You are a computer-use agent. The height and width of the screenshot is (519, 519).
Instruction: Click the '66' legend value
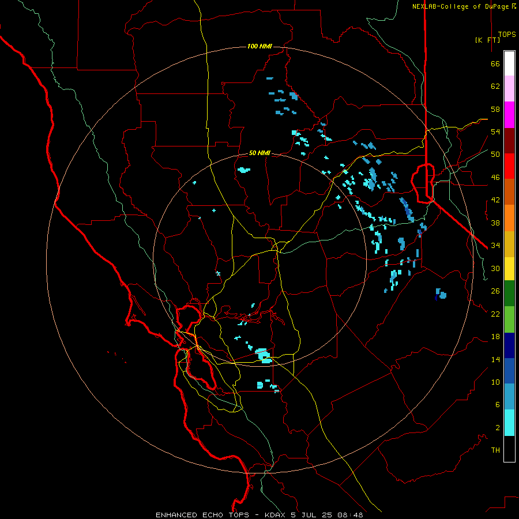495,64
